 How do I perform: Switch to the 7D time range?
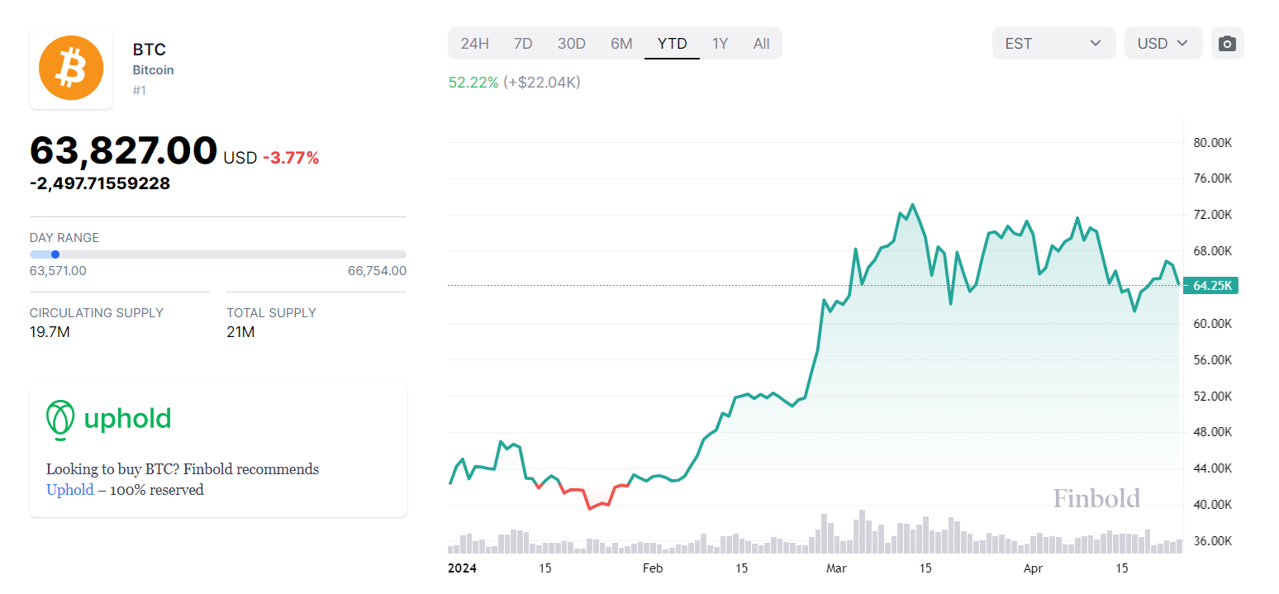click(x=523, y=44)
